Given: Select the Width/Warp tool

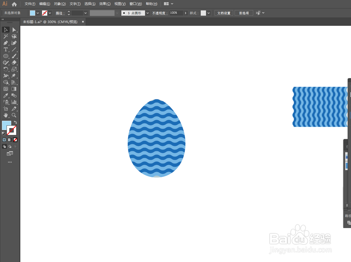Looking at the screenshot, I should (x=6, y=76).
